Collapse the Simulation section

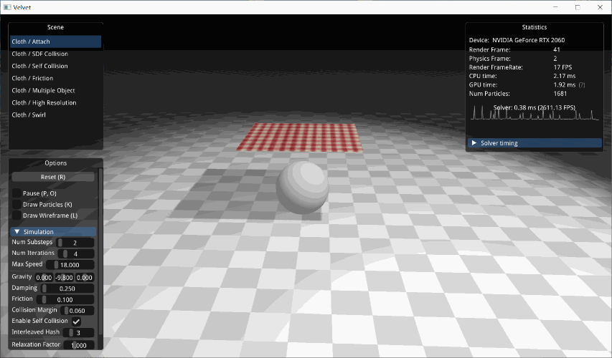click(x=53, y=232)
